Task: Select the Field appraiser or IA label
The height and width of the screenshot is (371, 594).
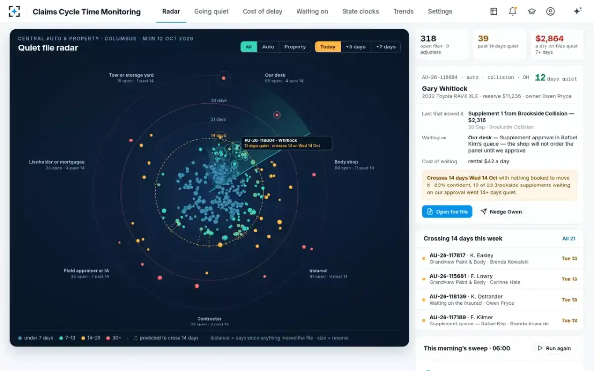Action: 87,273
